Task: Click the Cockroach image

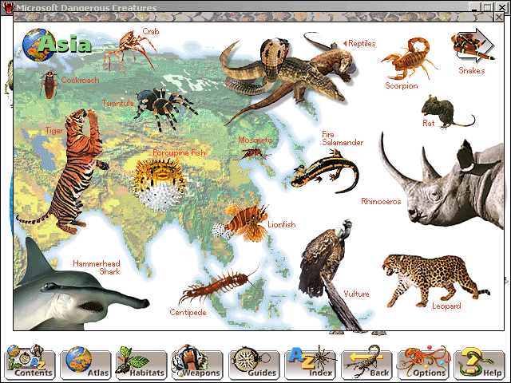Action: click(49, 85)
